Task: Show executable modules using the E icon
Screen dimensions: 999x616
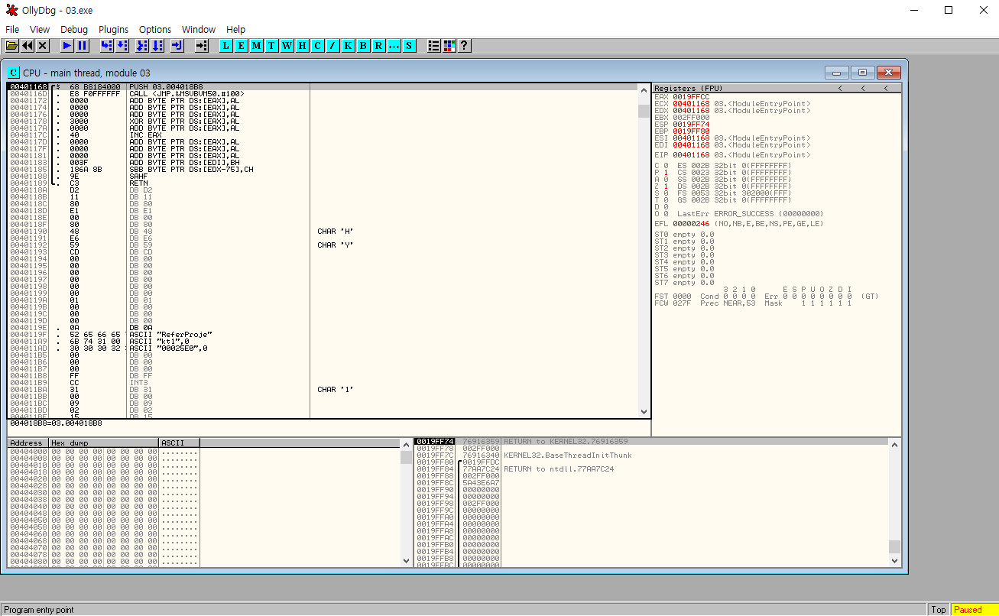Action: 241,46
